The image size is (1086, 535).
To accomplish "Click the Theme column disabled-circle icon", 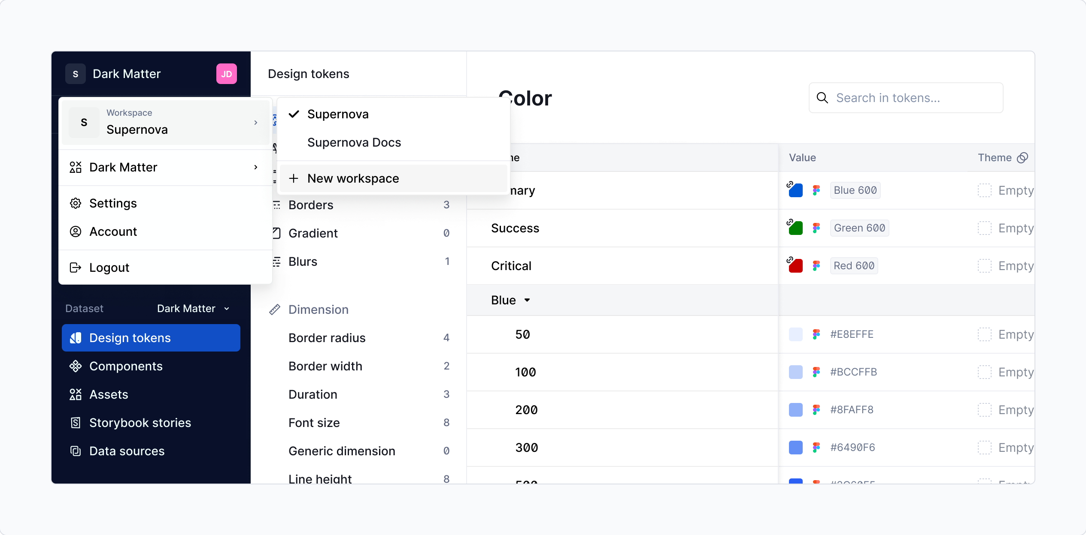I will click(1023, 158).
